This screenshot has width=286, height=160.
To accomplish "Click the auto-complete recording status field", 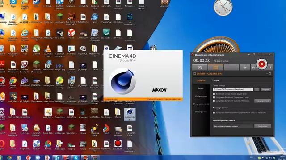I will [233, 126].
